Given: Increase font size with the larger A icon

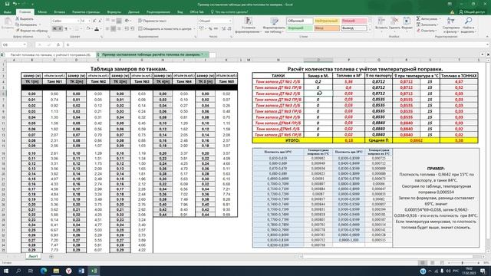Looking at the screenshot, I should [94, 21].
